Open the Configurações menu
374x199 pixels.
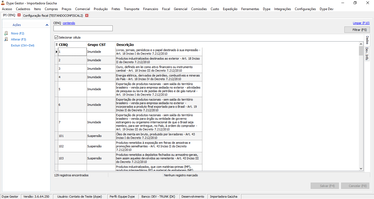tap(305, 9)
